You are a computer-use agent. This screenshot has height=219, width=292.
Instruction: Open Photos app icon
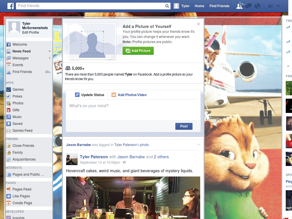(9, 103)
